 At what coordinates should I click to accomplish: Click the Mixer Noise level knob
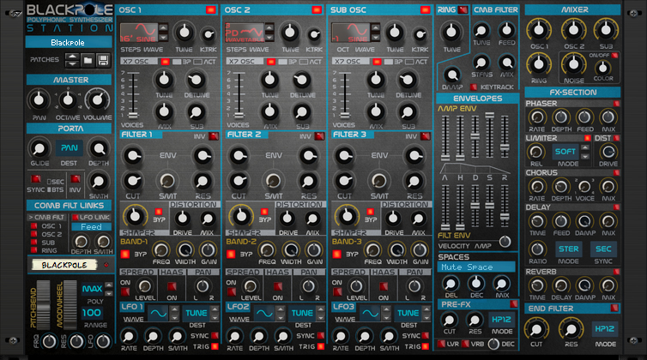tap(573, 64)
